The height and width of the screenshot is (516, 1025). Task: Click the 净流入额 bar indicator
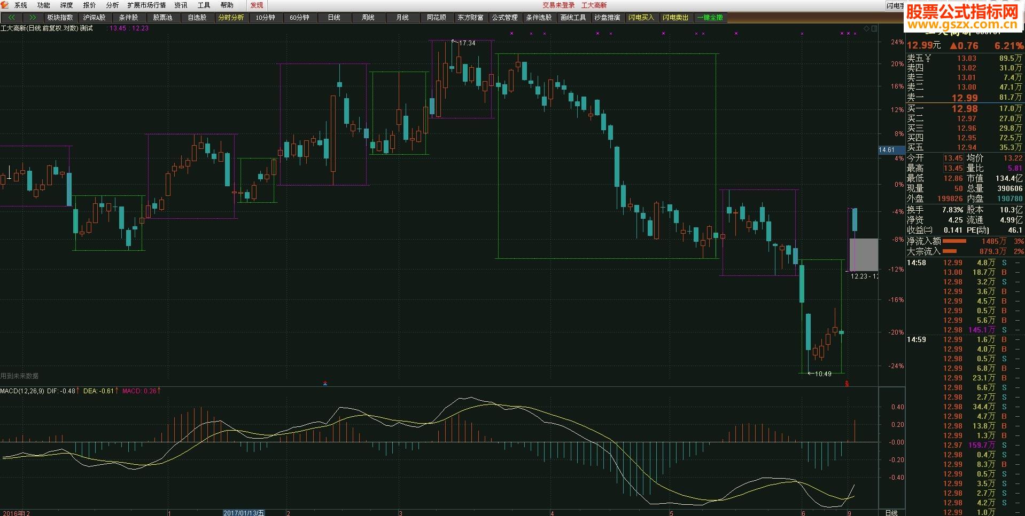(954, 241)
